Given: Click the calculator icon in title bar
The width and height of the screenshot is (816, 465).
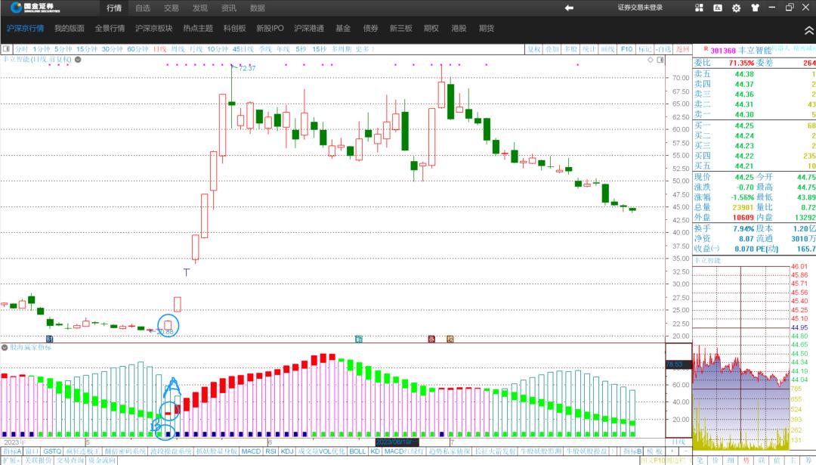Looking at the screenshot, I should pos(718,8).
